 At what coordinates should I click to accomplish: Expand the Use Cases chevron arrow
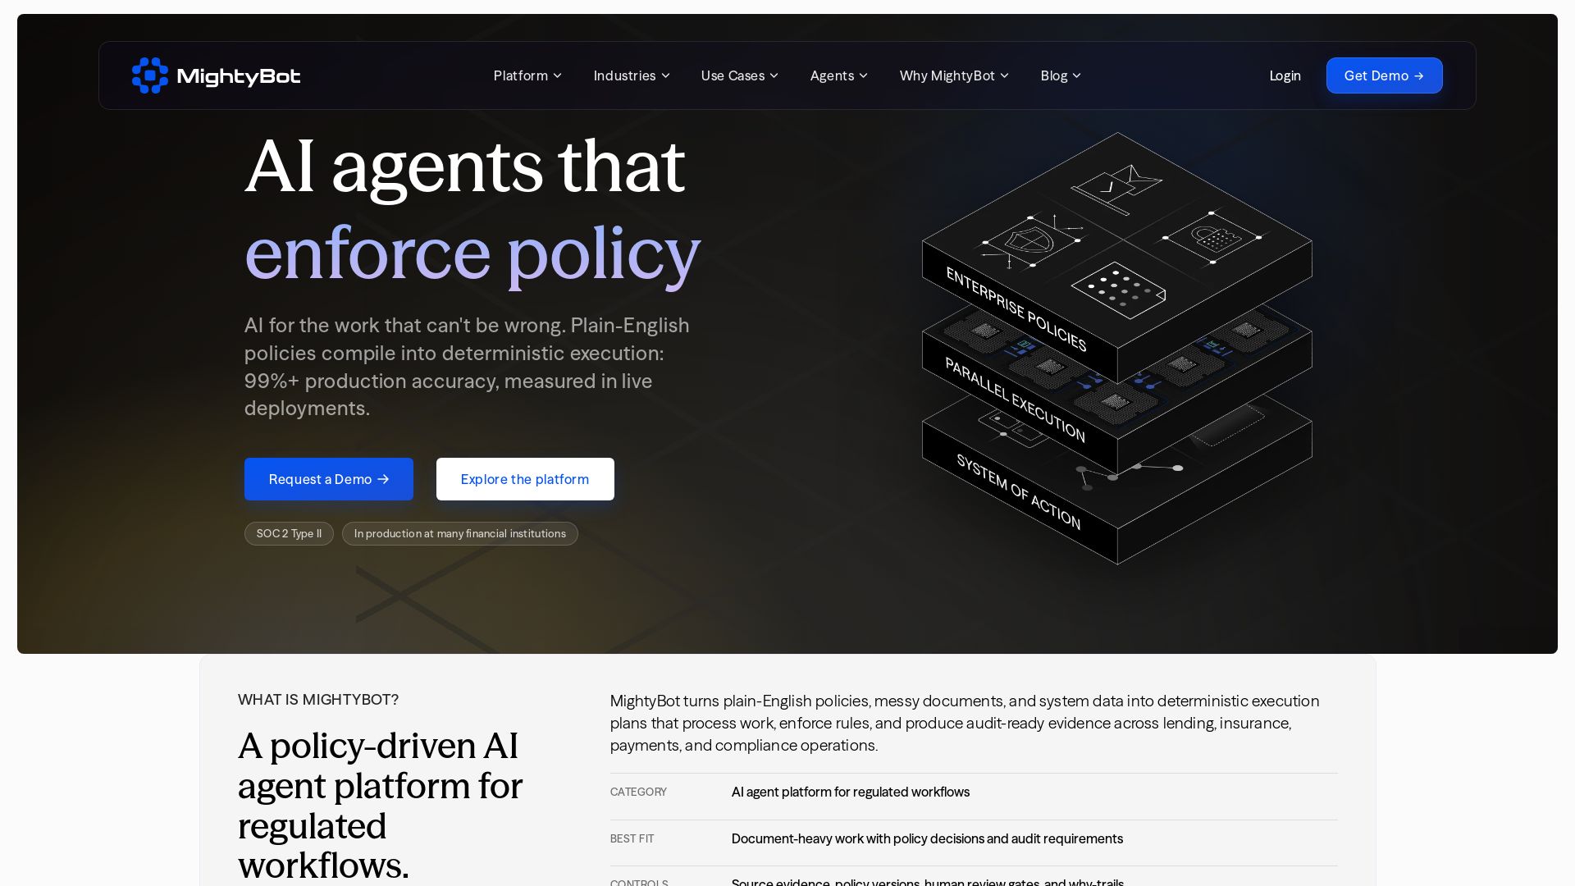774,75
